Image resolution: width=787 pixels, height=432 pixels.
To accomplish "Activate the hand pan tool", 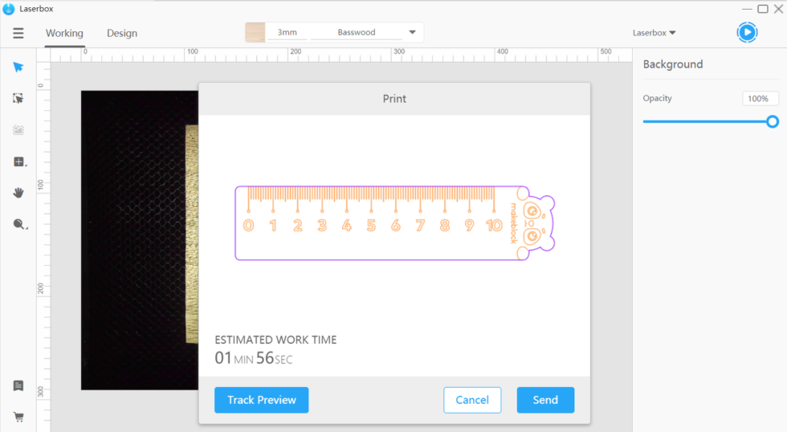I will pyautogui.click(x=18, y=193).
